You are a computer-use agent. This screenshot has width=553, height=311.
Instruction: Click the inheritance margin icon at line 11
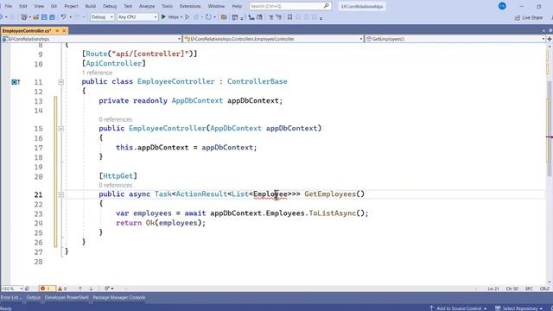coord(16,82)
